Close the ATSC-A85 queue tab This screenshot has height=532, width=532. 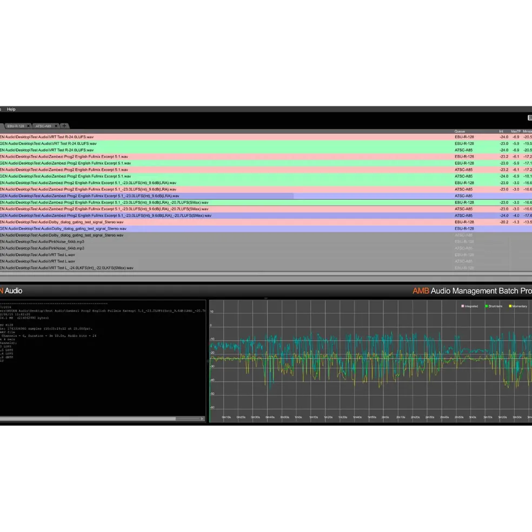tap(56, 126)
